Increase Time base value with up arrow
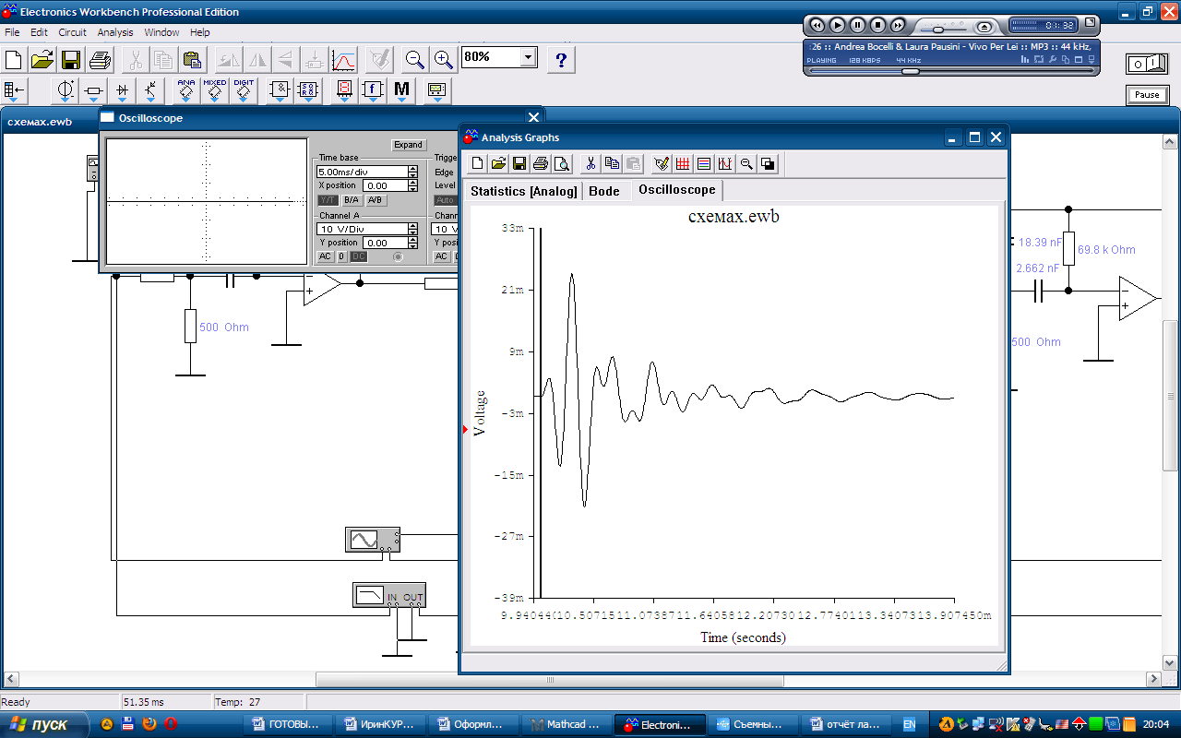 pyautogui.click(x=412, y=169)
